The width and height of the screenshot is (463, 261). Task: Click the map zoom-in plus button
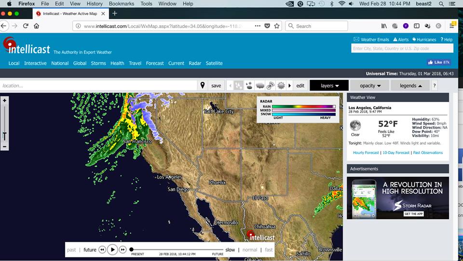[4, 101]
